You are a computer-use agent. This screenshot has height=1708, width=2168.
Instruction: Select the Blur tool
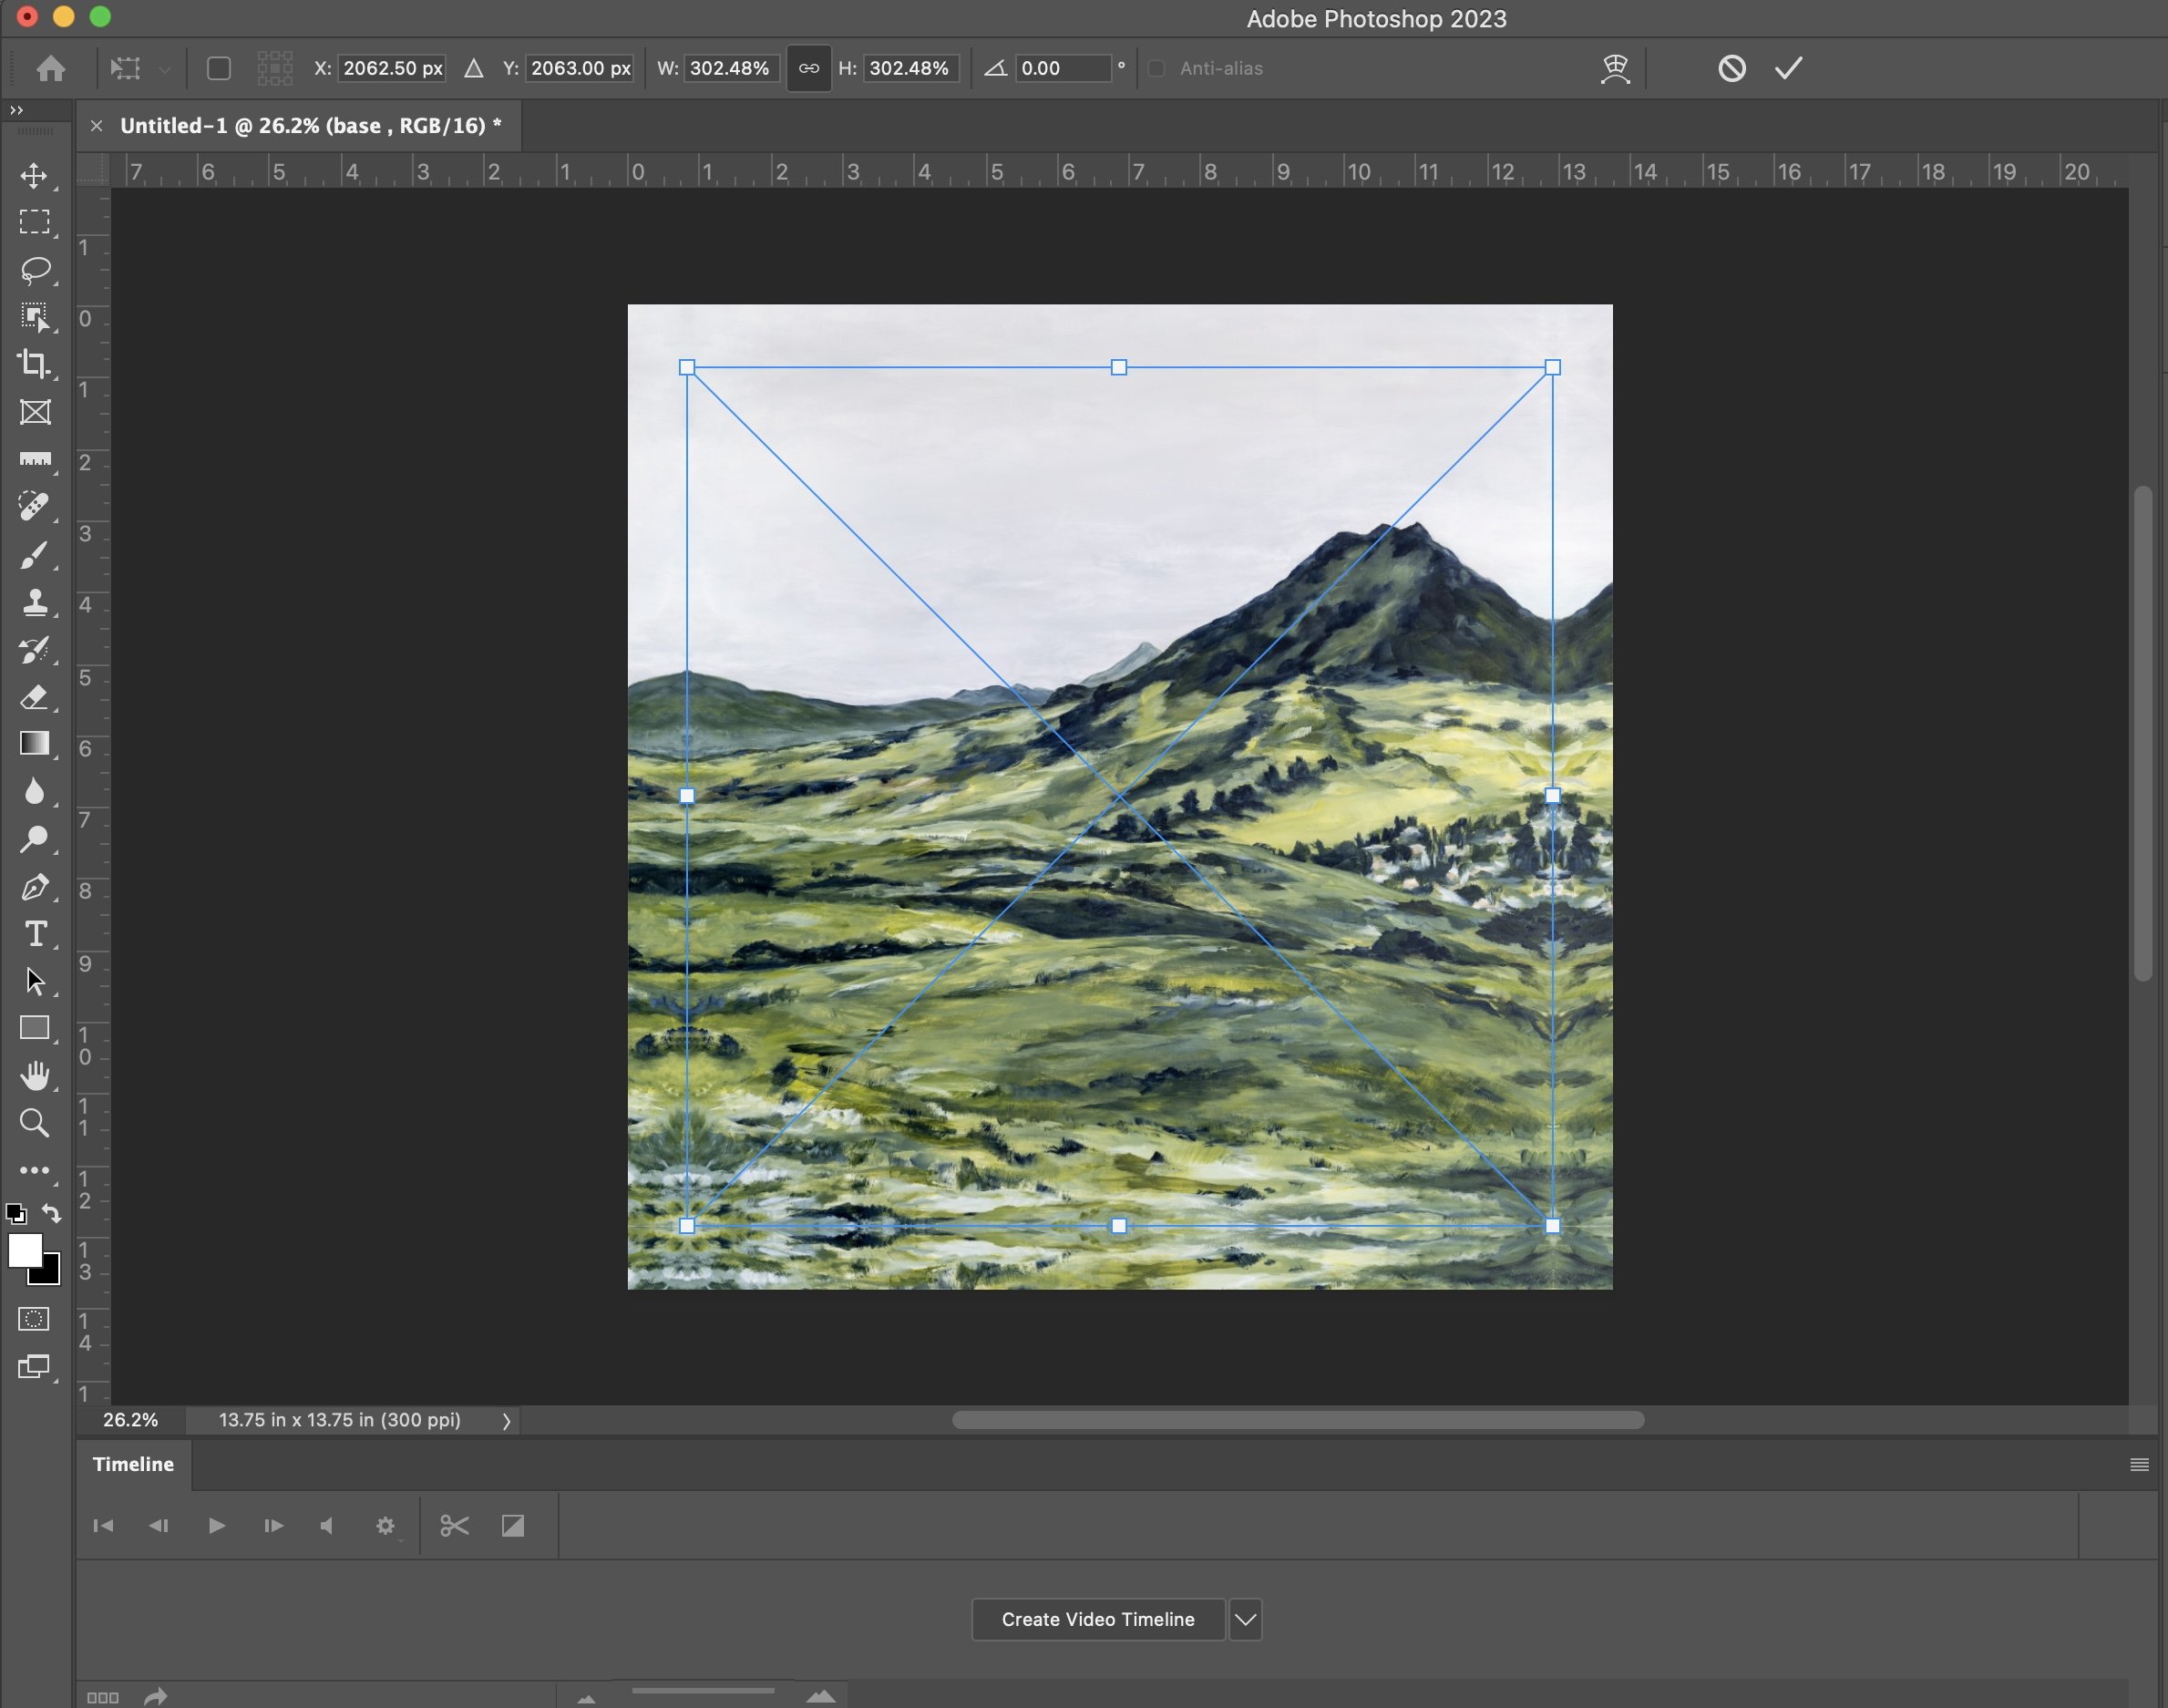pyautogui.click(x=35, y=791)
